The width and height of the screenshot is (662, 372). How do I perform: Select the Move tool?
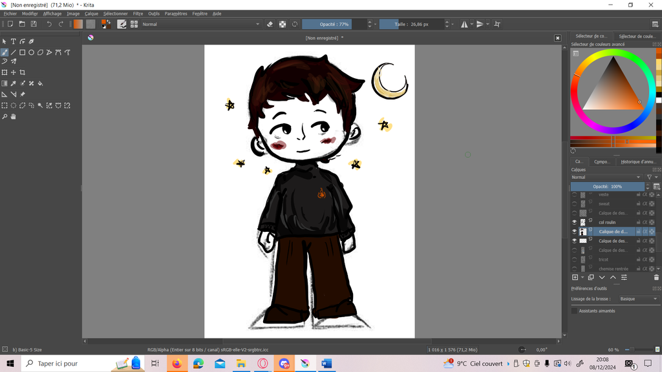point(13,72)
